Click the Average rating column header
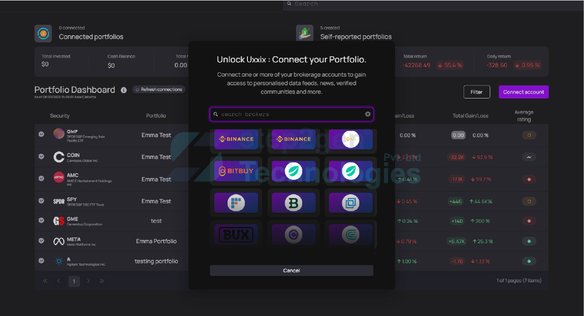 [x=524, y=116]
